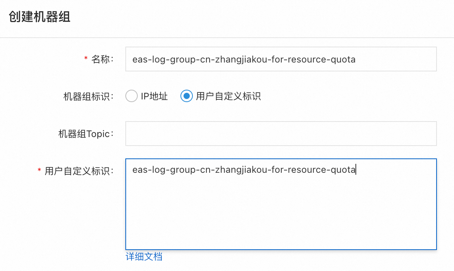Click the 创建机器组 dialog title
Viewport: 454px width, 271px height.
point(40,17)
